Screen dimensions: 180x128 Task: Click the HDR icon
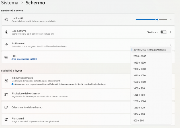(6, 57)
